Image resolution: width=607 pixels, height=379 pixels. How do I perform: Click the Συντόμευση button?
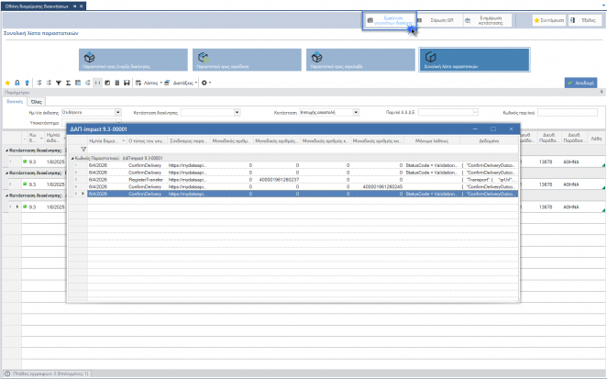[548, 20]
